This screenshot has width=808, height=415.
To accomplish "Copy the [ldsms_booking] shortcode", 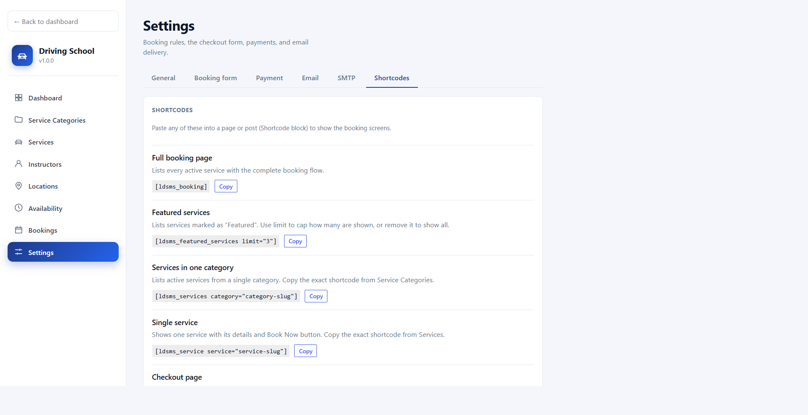I will pos(226,186).
